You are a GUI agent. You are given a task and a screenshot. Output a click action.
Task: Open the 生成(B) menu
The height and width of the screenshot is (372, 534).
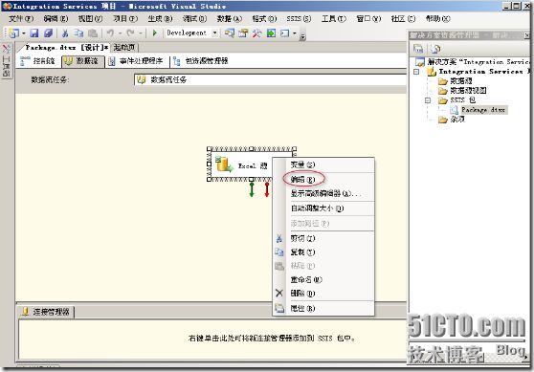coord(160,19)
